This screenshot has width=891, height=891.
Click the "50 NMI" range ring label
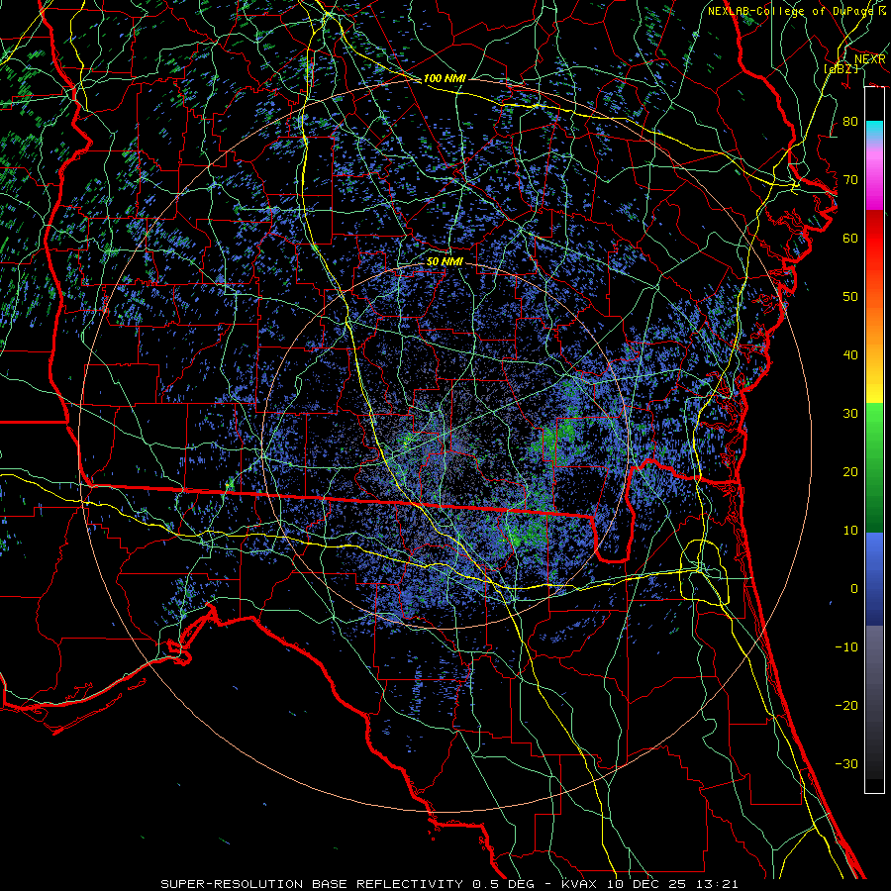click(x=445, y=261)
